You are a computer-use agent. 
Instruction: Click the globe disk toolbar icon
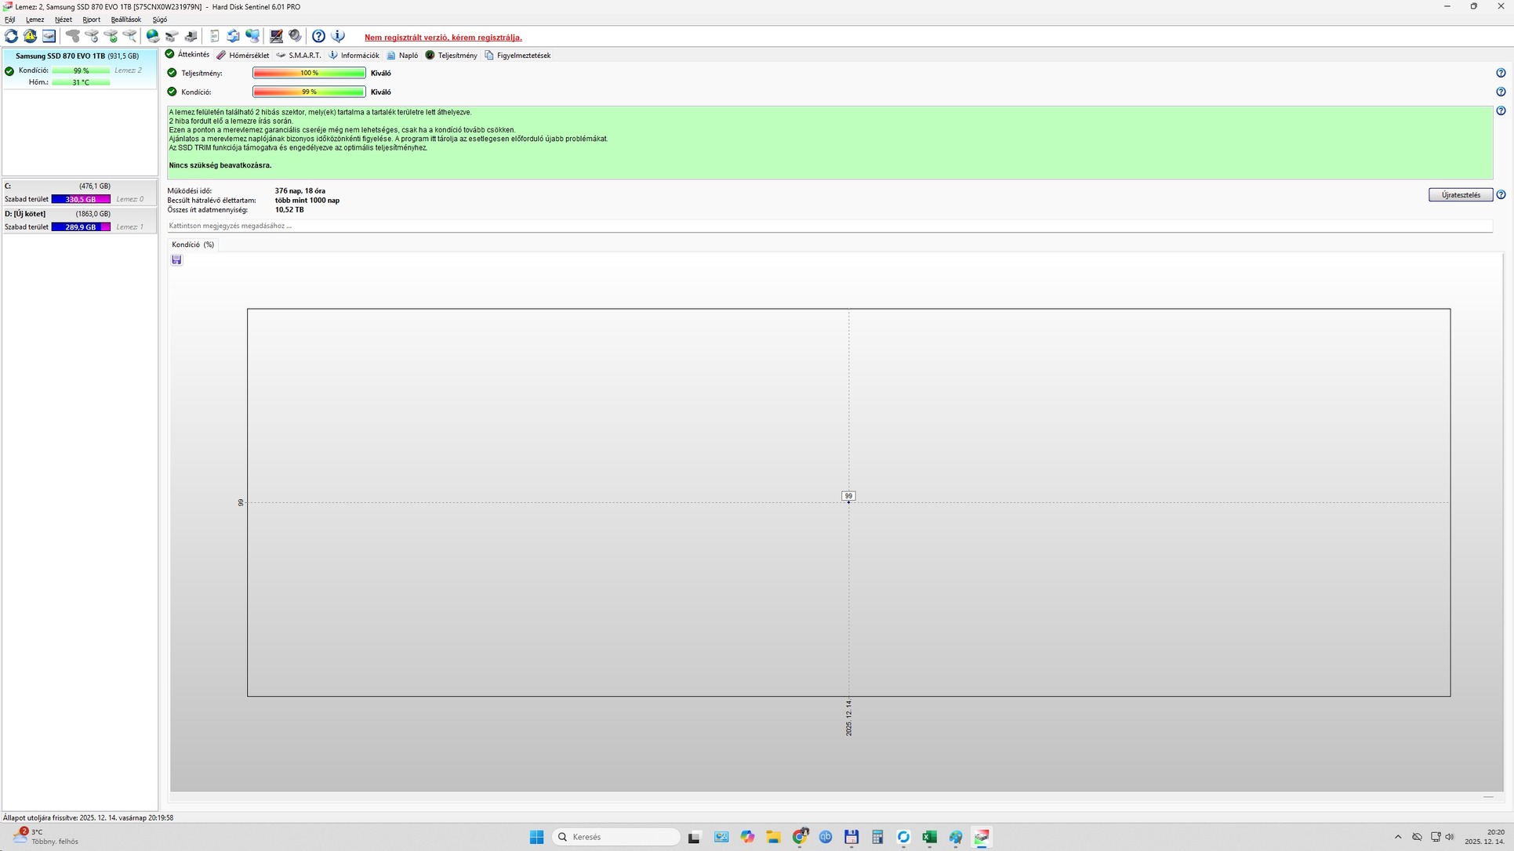[x=153, y=36]
